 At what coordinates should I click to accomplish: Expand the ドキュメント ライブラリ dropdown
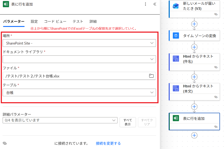coord(152,59)
